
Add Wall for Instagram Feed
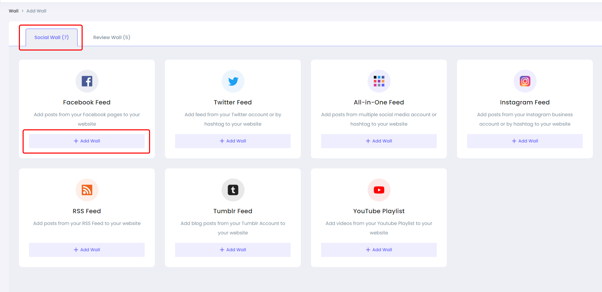(525, 141)
